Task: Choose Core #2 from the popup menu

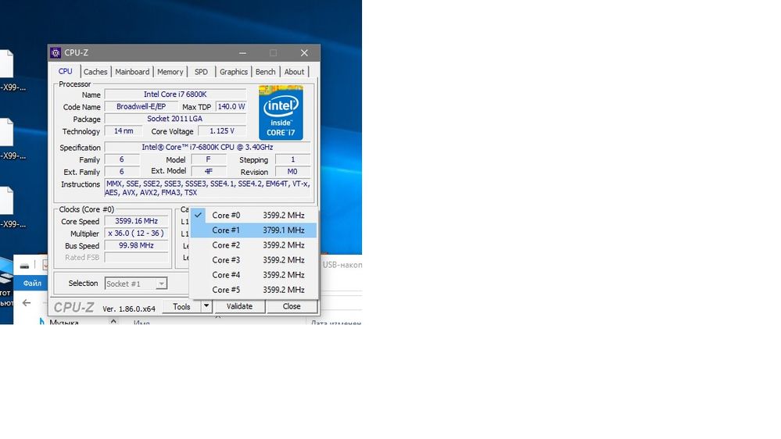Action: click(x=253, y=244)
